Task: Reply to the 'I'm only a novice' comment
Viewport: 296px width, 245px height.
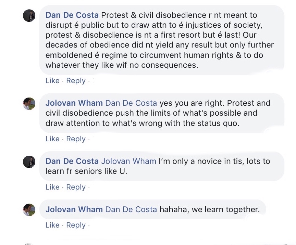Action: 76,187
